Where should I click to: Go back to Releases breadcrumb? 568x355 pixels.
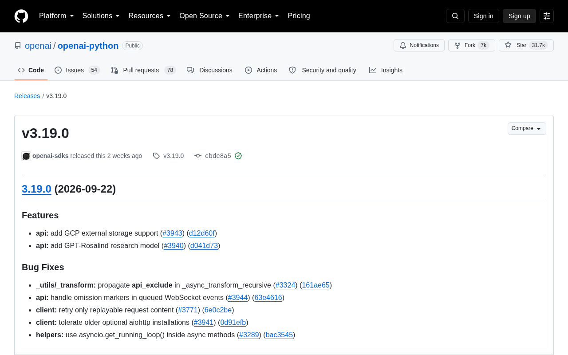coord(27,96)
